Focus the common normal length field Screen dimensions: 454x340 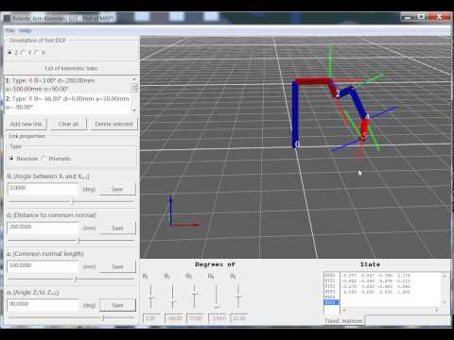point(43,266)
